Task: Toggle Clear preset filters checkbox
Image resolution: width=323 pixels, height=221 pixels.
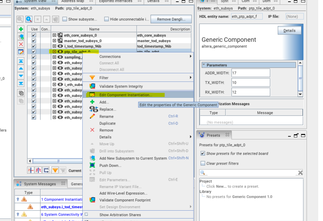Action: 203,164
